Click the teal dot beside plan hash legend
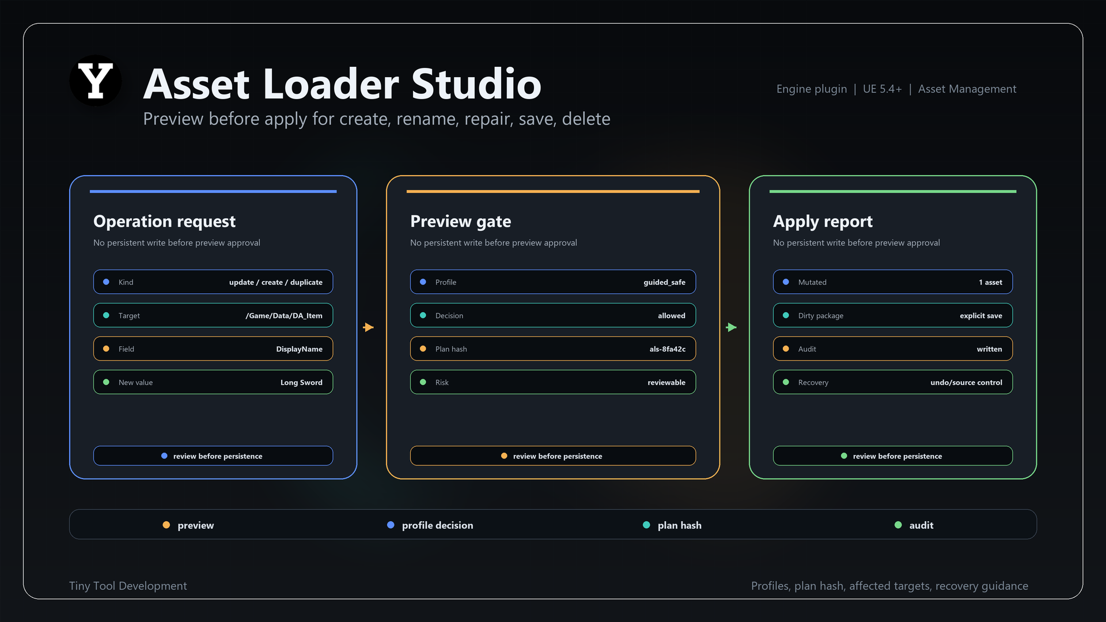1106x622 pixels. click(646, 525)
